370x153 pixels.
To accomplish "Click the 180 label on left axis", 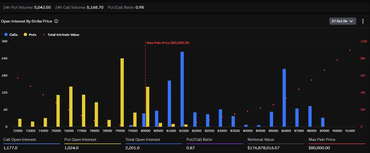I will point(5,75).
